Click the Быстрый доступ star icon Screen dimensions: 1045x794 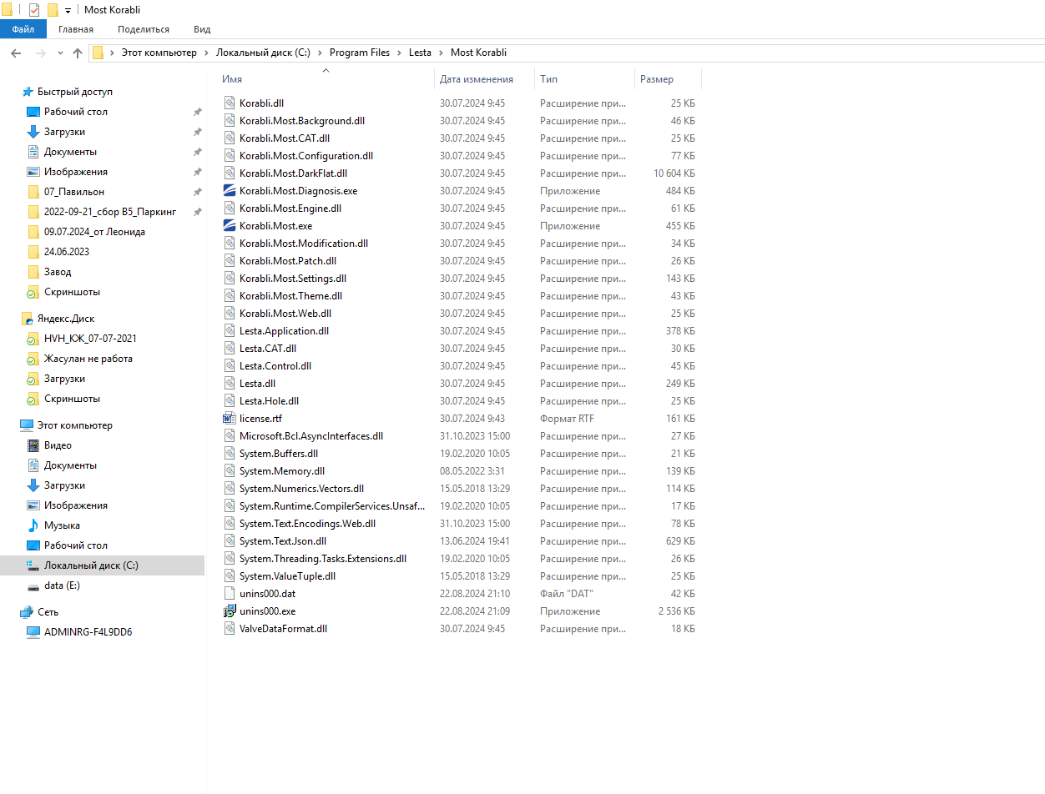28,92
